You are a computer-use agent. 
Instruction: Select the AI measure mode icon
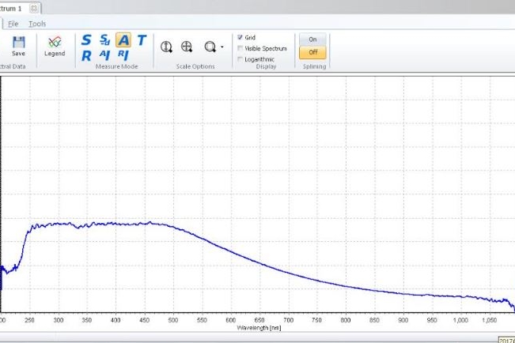(x=104, y=55)
